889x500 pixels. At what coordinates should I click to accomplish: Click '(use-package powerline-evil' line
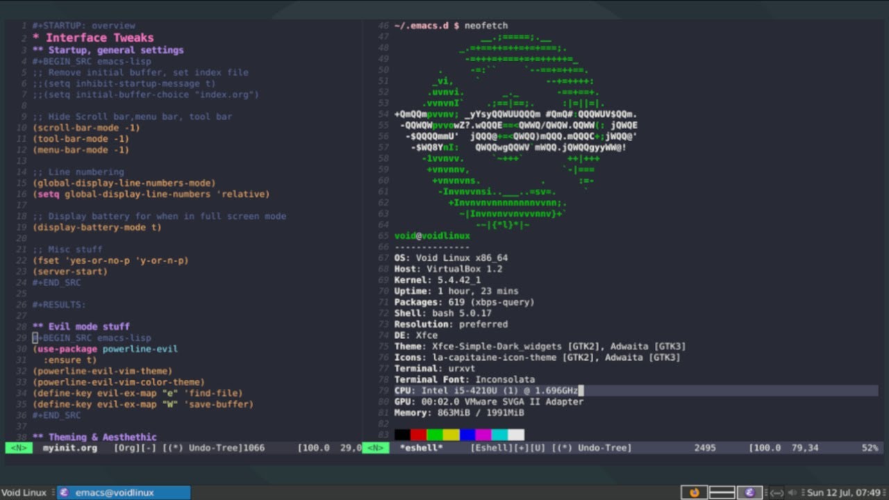105,349
